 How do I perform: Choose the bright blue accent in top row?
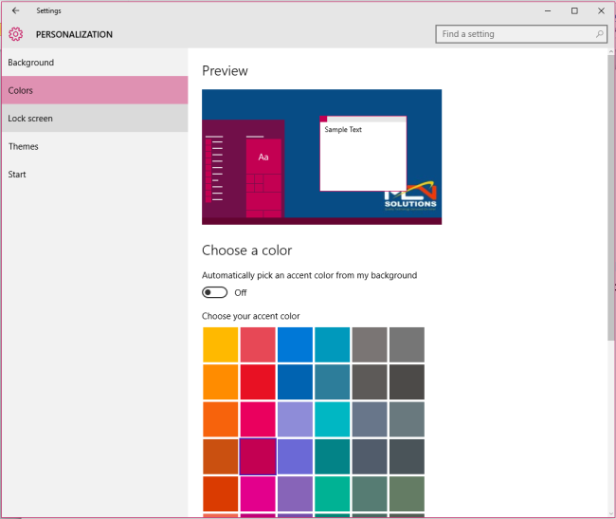(295, 344)
